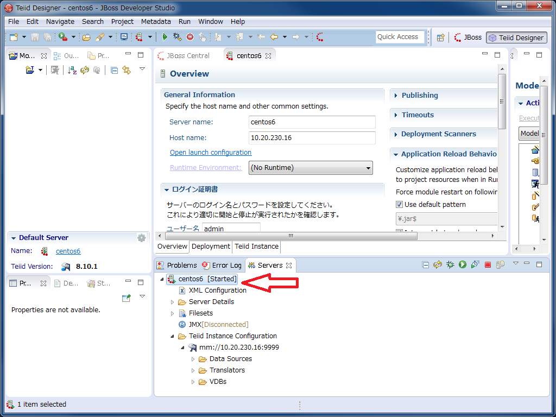Screen dimensions: 556x417
Task: Expand the VDBs folder
Action: (x=193, y=382)
